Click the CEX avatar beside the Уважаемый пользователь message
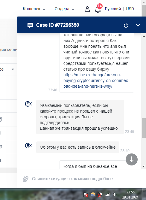146x200 pixels. 28,104
